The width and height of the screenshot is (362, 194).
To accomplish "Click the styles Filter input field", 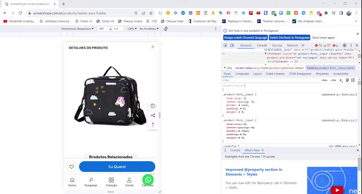I will point(271,80).
